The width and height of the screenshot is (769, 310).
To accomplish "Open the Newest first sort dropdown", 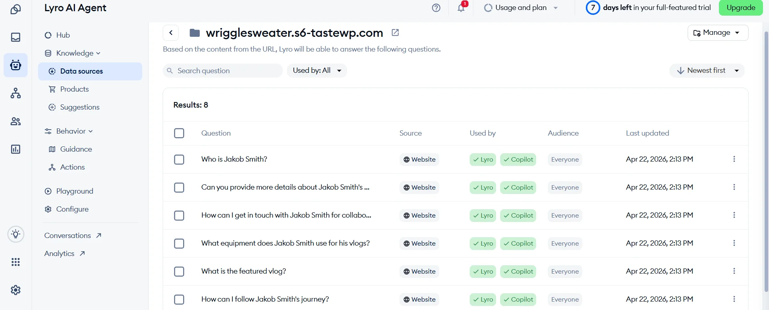I will (x=707, y=71).
